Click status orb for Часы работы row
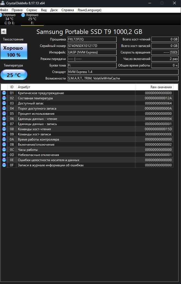The image size is (181, 284). (x=4, y=150)
